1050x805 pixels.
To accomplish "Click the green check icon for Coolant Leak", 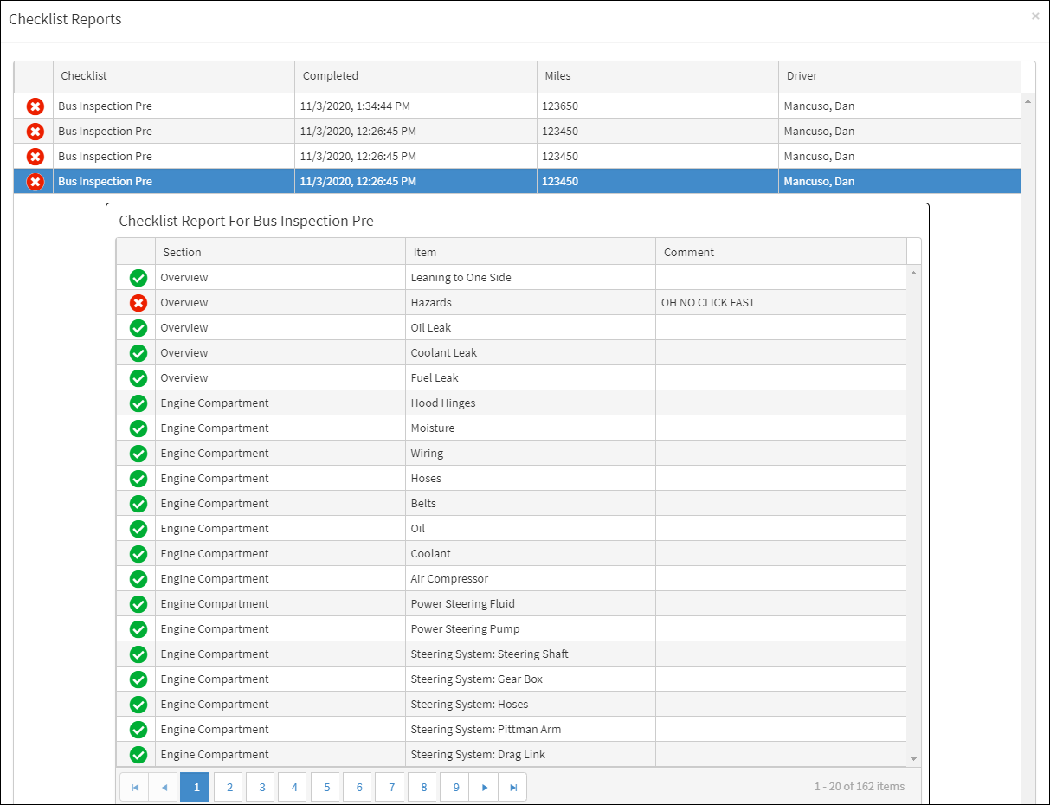I will (x=138, y=353).
